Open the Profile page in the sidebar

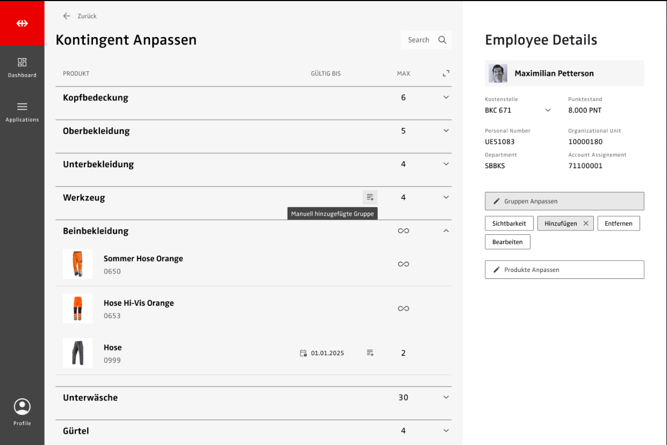tap(22, 412)
